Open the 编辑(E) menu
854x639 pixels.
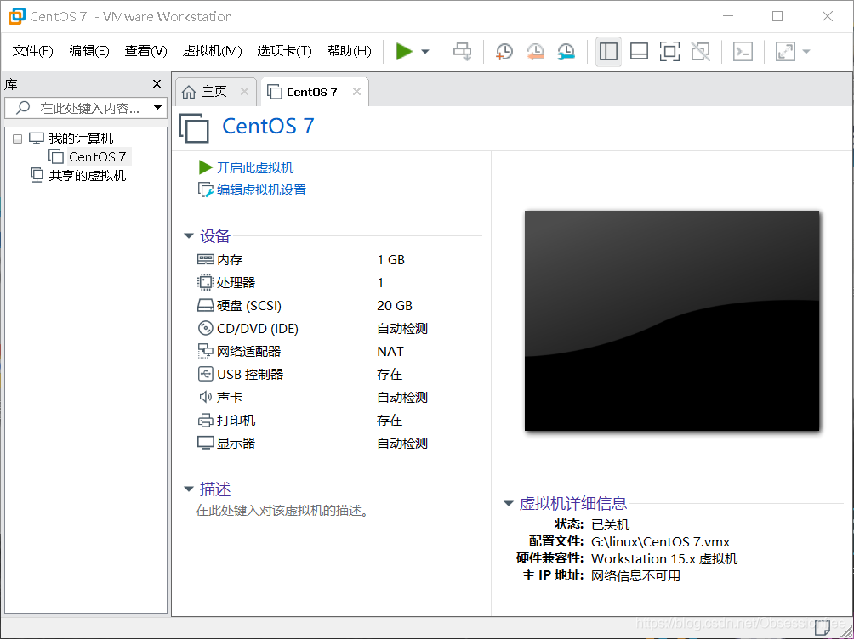89,51
